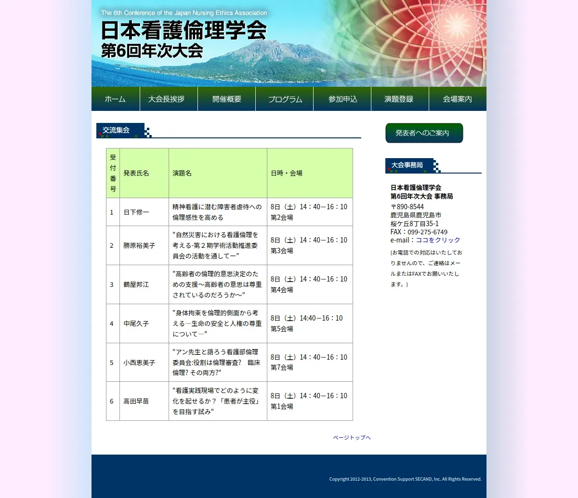The width and height of the screenshot is (578, 498).
Task: Select the 発表氏名 column header
Action: (144, 173)
